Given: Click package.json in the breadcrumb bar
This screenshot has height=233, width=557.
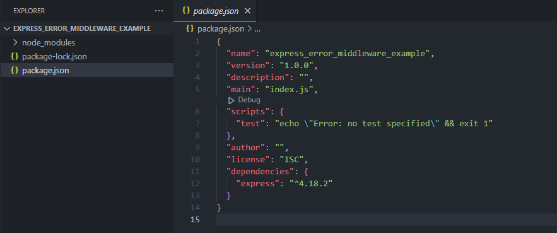Looking at the screenshot, I should [221, 29].
